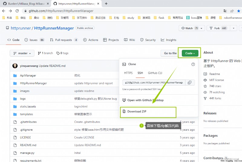The width and height of the screenshot is (242, 162).
Task: Go back using the browser back arrow
Action: click(4, 11)
